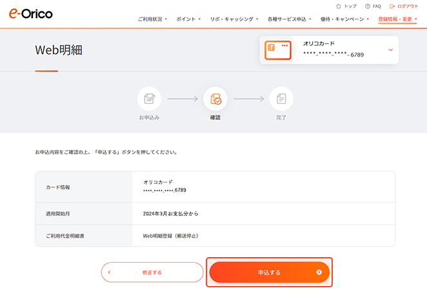Click the logout door icon
Viewport: 427px width, 297px height.
coord(392,6)
